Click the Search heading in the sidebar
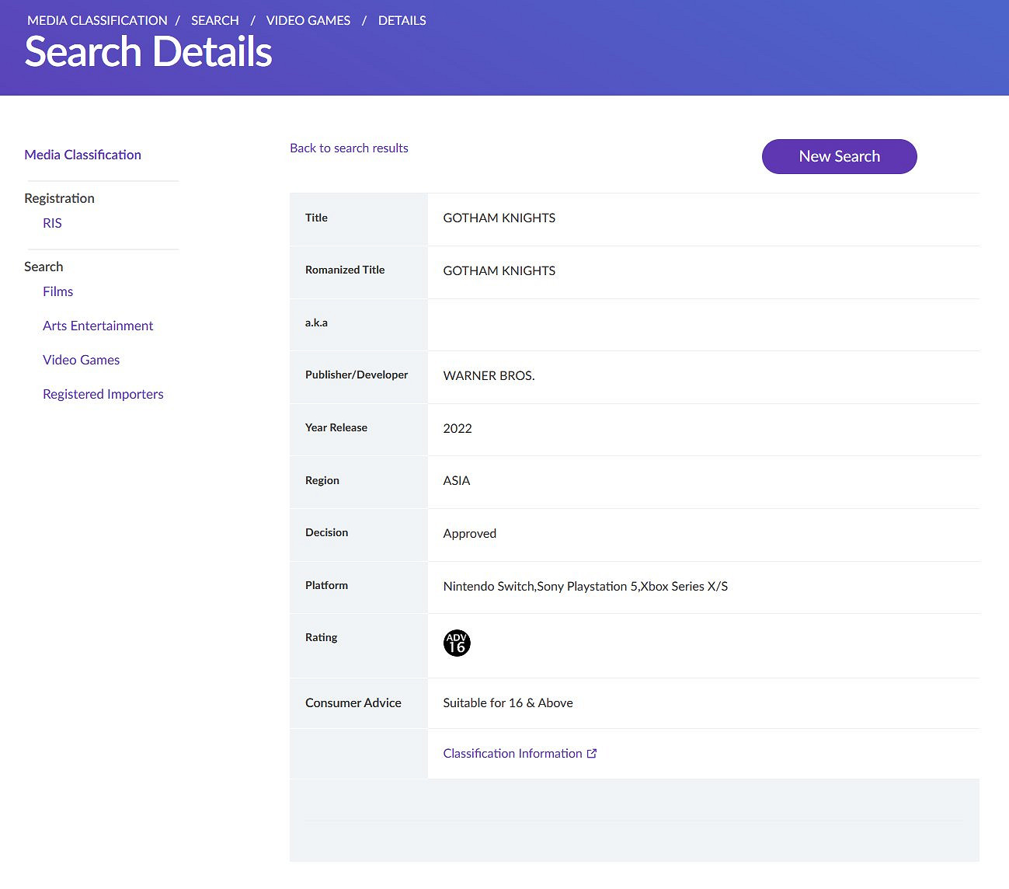This screenshot has width=1009, height=889. [x=43, y=267]
